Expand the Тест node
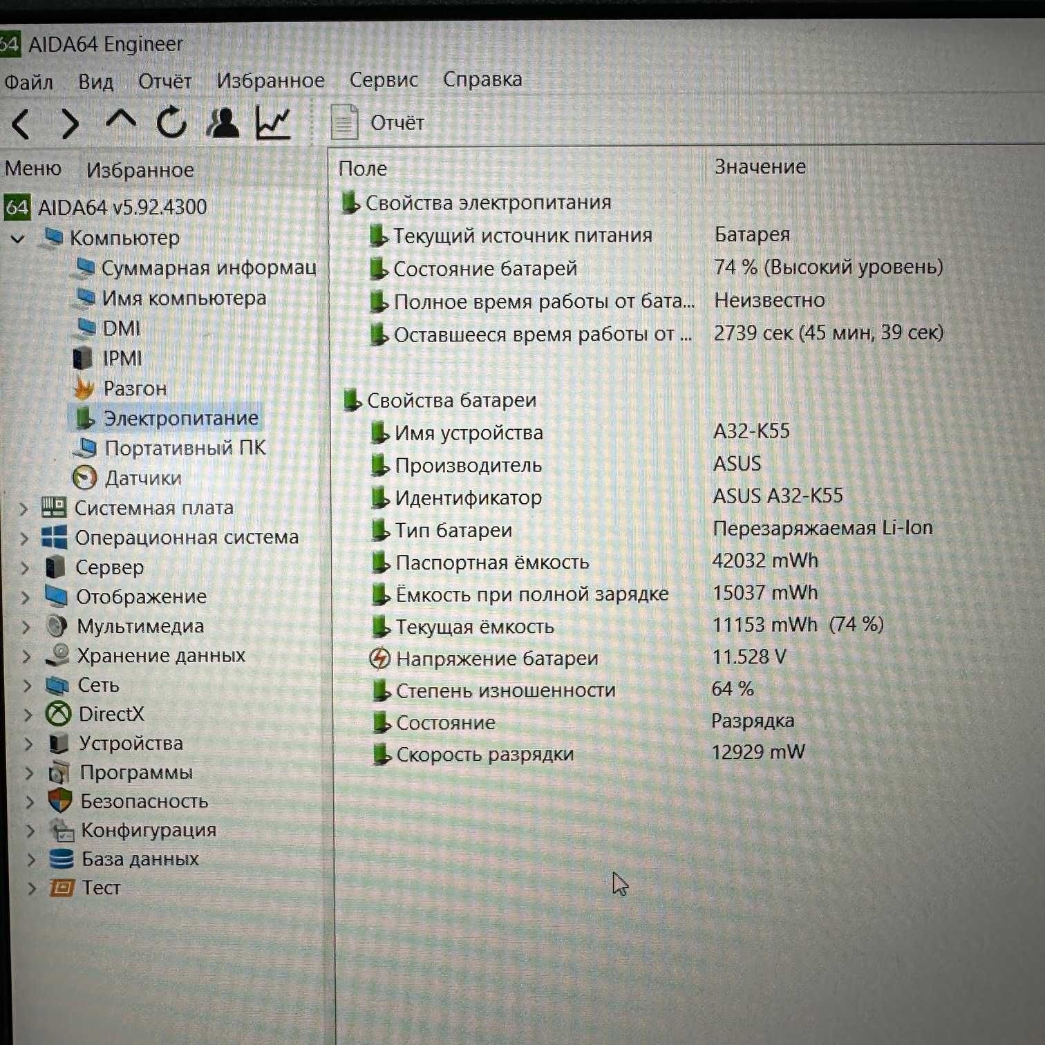 [x=32, y=889]
